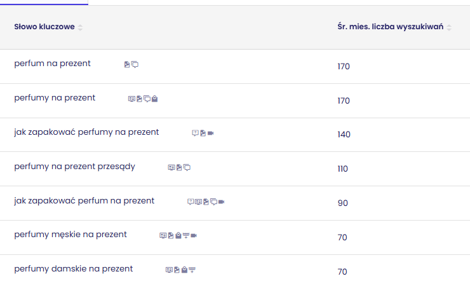Click chat bubbles icon for 'jak zapakować perfum na prezent'

[214, 202]
